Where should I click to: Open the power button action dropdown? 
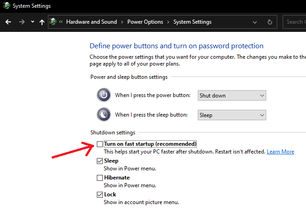click(232, 96)
